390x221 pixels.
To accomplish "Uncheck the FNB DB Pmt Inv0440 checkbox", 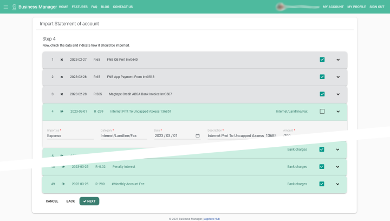I will [x=322, y=60].
